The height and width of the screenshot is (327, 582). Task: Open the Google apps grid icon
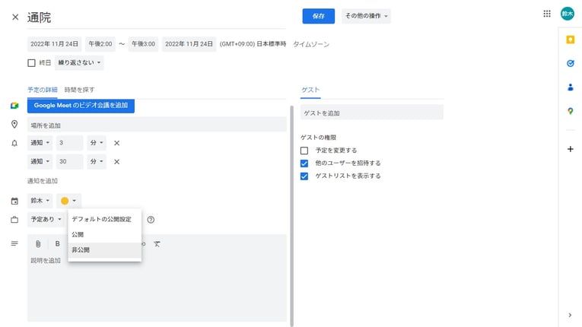(547, 14)
